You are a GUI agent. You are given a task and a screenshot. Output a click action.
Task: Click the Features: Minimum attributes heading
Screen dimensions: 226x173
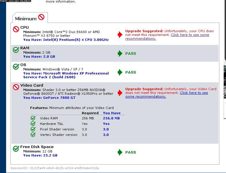coord(72,108)
